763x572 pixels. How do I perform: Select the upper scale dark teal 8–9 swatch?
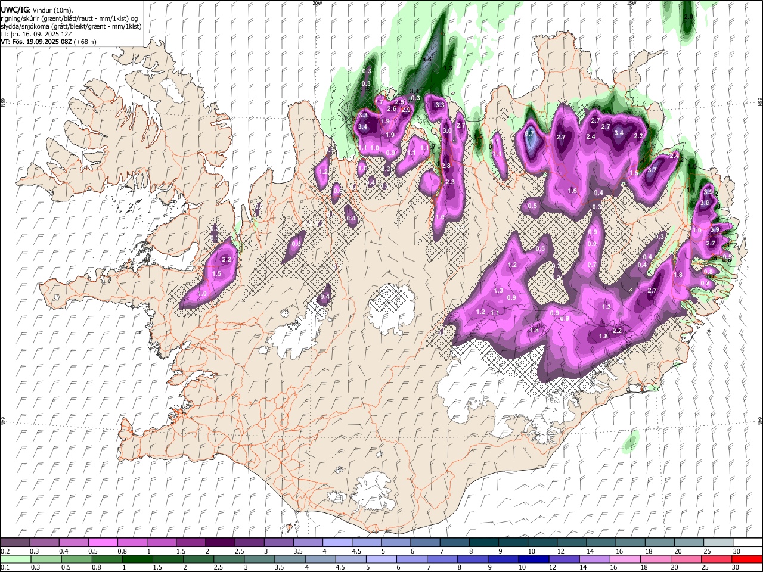point(484,543)
